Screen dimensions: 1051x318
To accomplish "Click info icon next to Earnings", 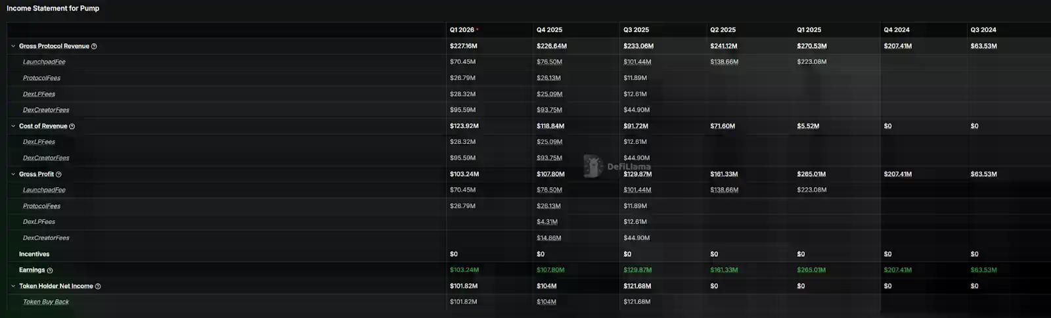I will click(x=50, y=271).
